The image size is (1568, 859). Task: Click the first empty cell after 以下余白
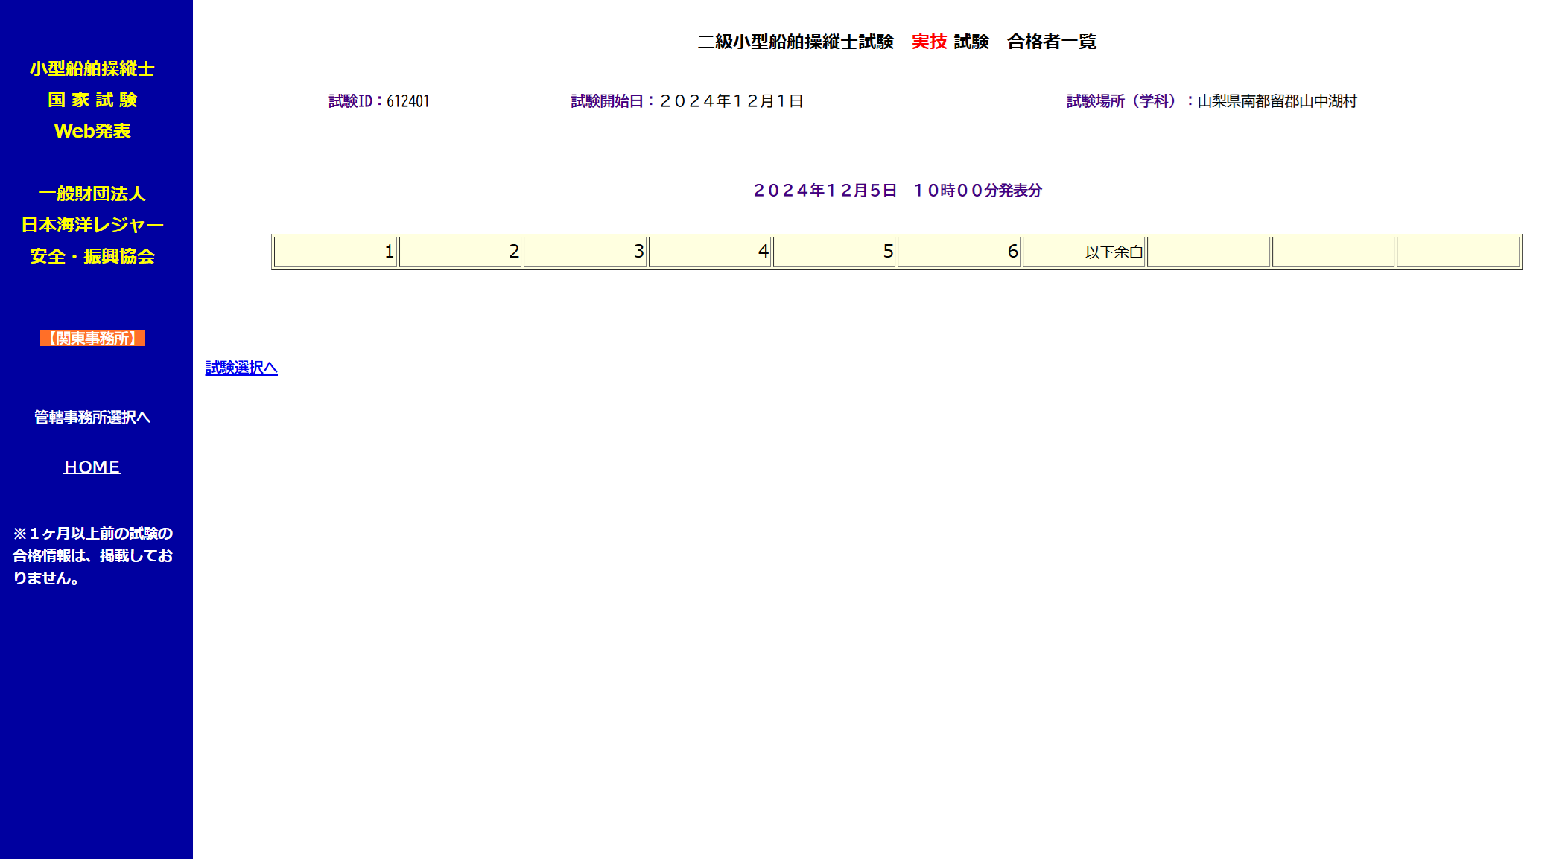[x=1208, y=252]
